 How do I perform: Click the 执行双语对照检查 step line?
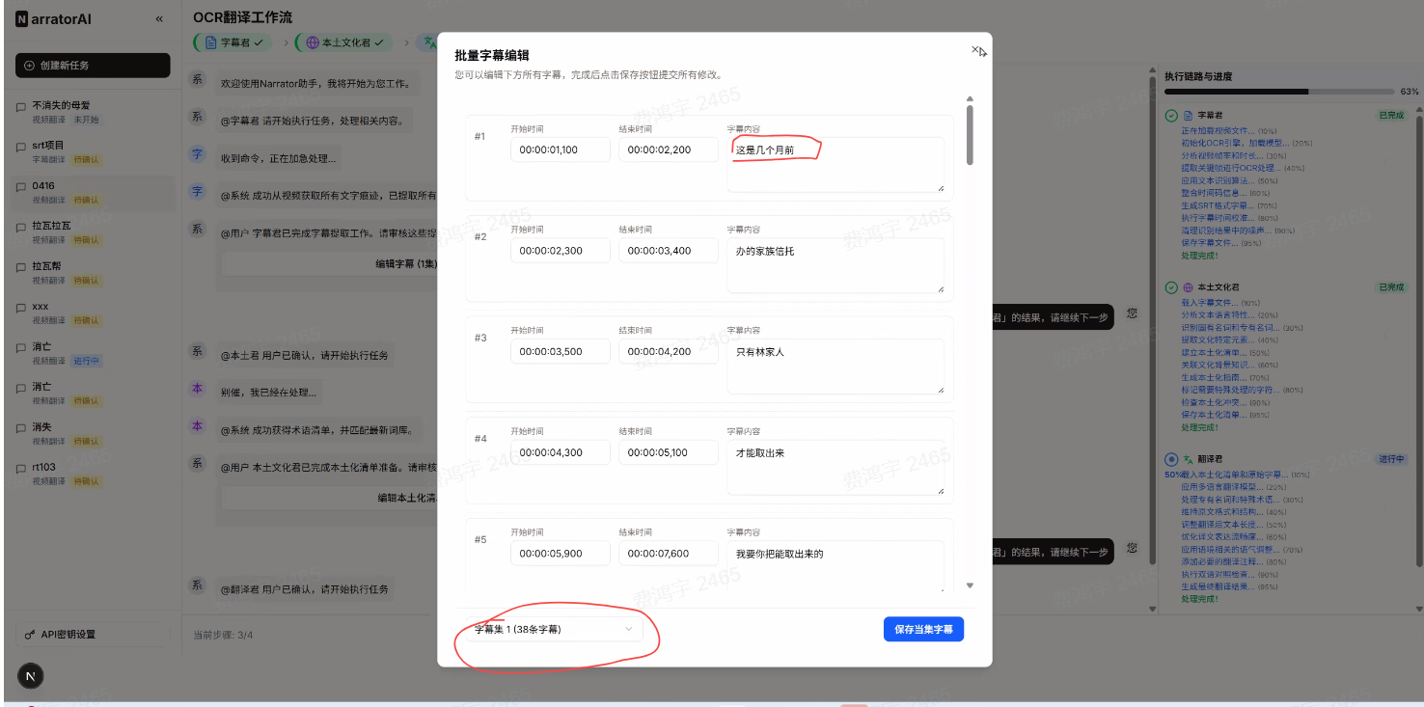pos(1232,574)
